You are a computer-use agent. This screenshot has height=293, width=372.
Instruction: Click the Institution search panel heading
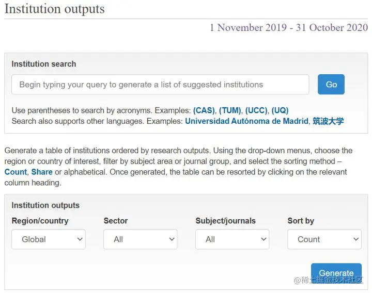pyautogui.click(x=44, y=64)
